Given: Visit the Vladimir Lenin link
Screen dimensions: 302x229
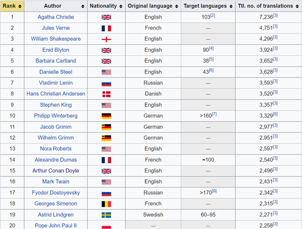Looking at the screenshot, I should pos(56,83).
